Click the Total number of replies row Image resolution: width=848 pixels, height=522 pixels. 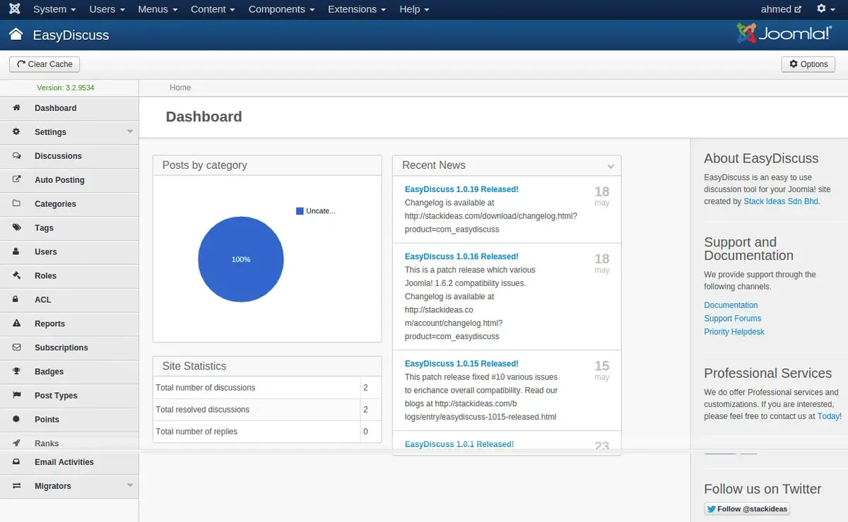[267, 432]
